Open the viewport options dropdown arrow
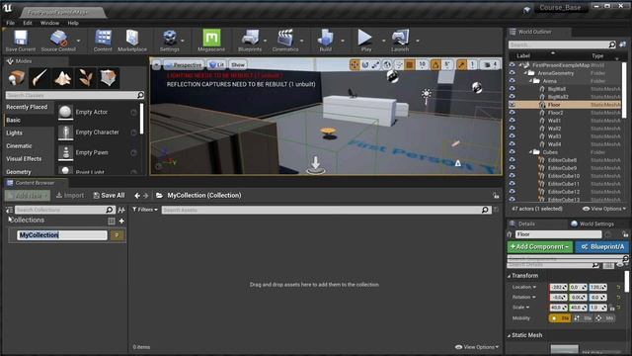Viewport: 632px width, 356px height. (x=156, y=64)
